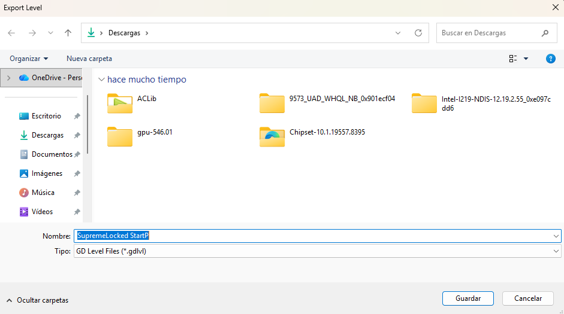Select the 'hace mucho tiempo' group header
Viewport: 564px width, 314px height.
pos(147,80)
